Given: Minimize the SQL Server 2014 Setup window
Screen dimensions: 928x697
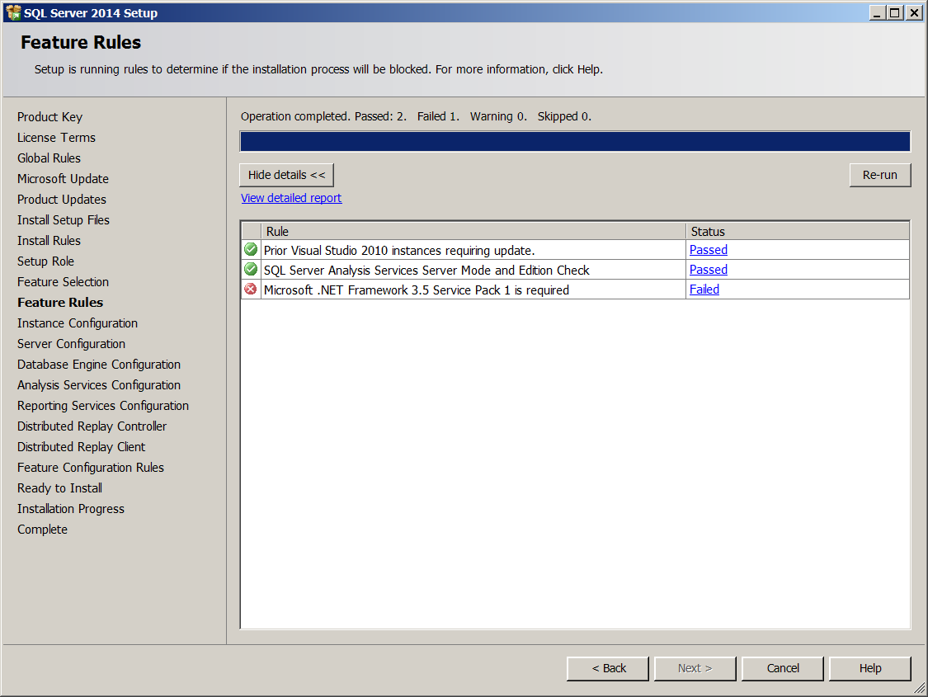Looking at the screenshot, I should click(x=877, y=12).
